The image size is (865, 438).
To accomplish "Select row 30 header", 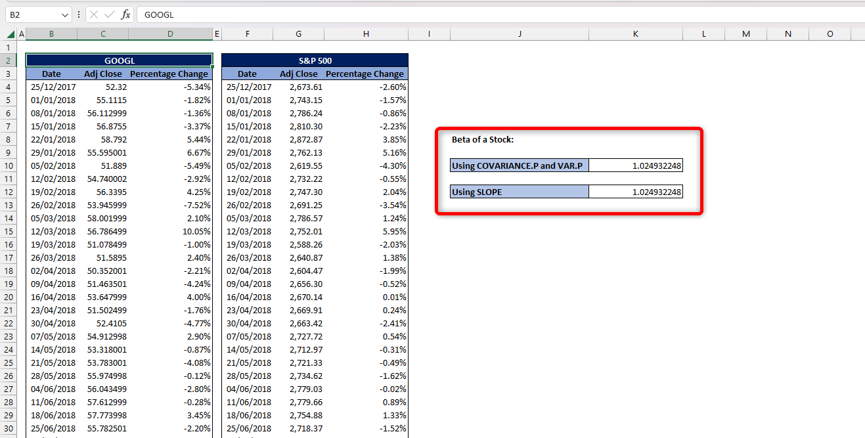I will coord(9,428).
